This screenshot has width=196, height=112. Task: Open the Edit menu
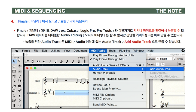tap(44, 51)
